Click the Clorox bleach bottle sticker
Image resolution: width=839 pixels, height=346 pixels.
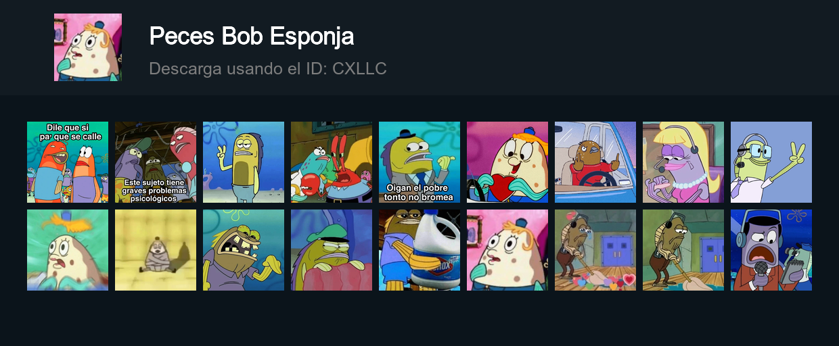pos(419,250)
